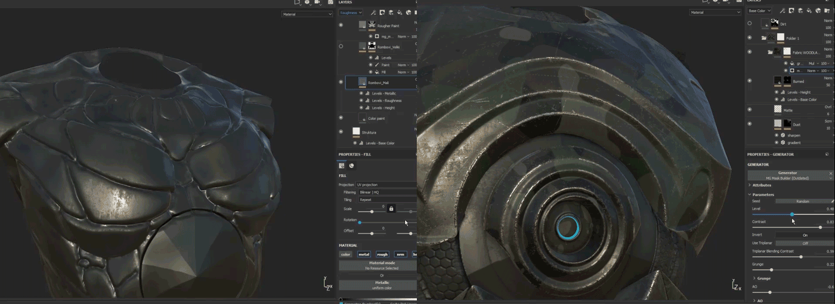The width and height of the screenshot is (835, 304).
Task: Open the left viewport Material dropdown
Action: (307, 14)
